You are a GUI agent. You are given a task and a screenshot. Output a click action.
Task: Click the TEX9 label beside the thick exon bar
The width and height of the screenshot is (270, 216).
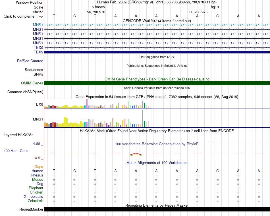38,52
